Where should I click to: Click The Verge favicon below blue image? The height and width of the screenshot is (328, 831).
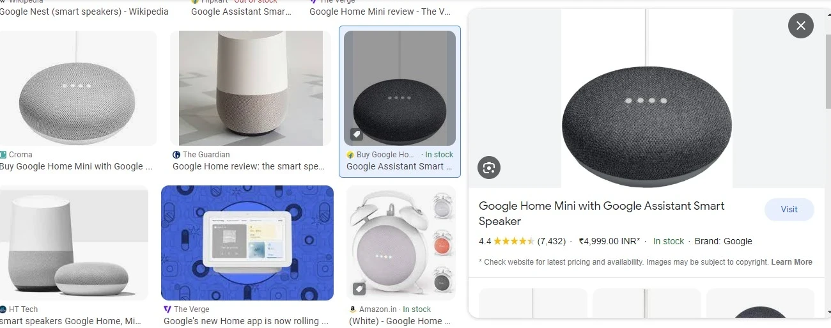coord(167,309)
